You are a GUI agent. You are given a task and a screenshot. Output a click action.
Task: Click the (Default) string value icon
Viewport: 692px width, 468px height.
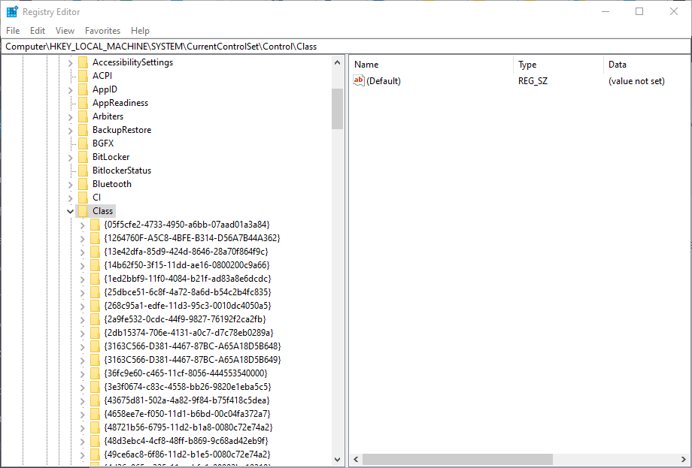(359, 80)
